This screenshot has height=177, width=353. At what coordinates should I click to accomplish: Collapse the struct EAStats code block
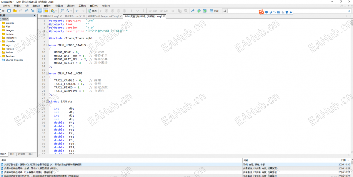click(x=47, y=101)
